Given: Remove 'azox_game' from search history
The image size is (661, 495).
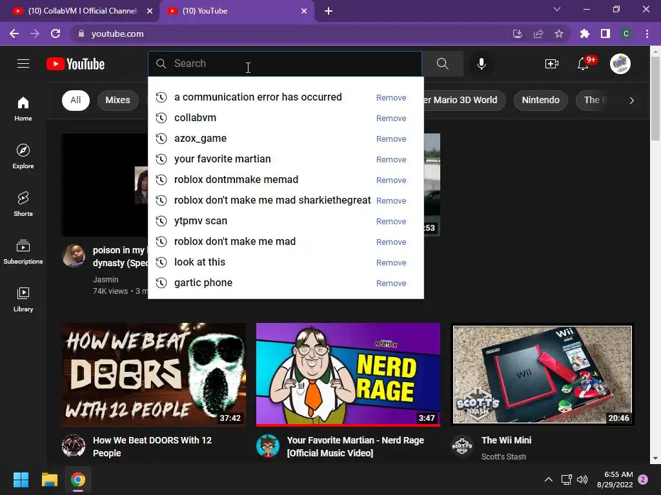Looking at the screenshot, I should click(x=391, y=139).
